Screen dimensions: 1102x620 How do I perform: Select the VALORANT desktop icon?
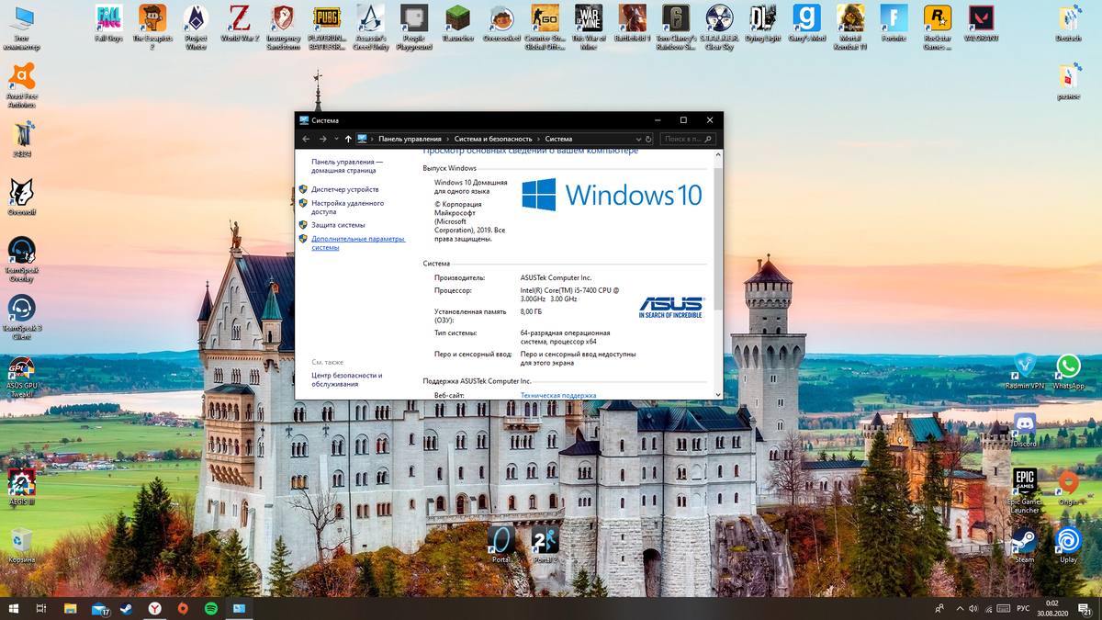pos(981,23)
